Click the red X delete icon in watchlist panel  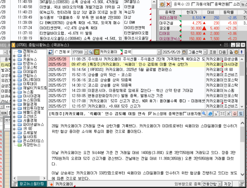[x=169, y=4]
